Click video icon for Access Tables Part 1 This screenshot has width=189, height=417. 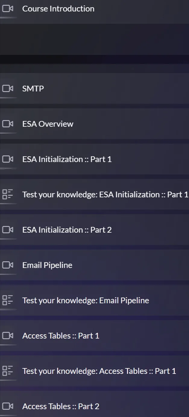[8, 336]
